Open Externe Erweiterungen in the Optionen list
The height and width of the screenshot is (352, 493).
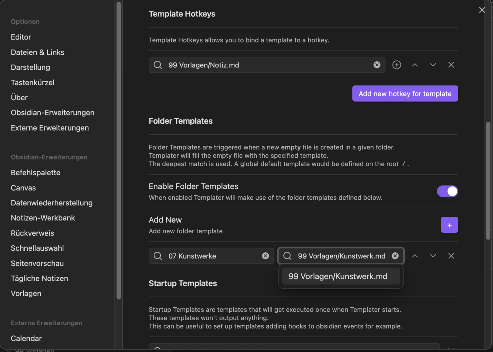(50, 128)
